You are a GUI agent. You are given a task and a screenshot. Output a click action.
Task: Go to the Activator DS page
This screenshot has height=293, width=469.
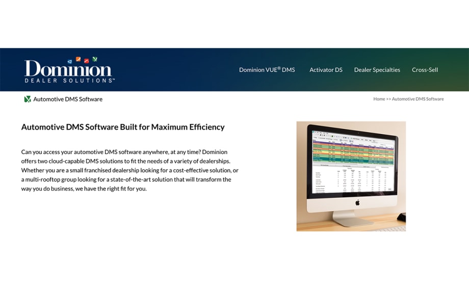(326, 70)
